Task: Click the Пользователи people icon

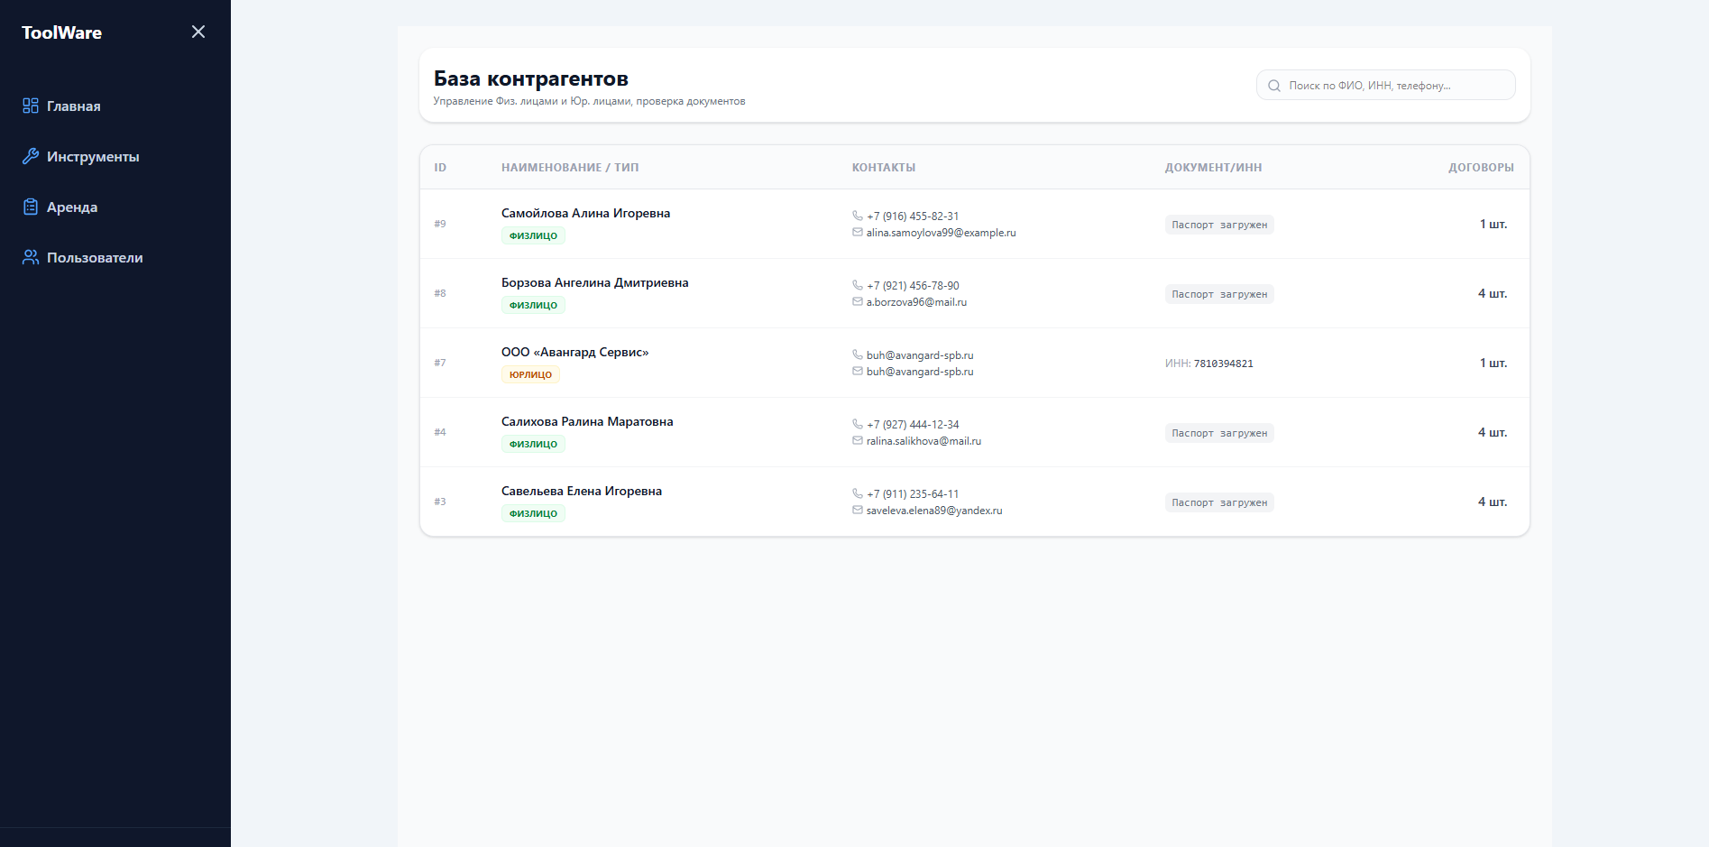Action: (31, 257)
